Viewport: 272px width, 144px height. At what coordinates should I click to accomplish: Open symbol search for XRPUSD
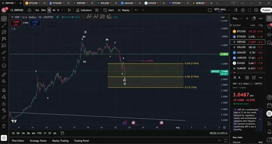17,10
